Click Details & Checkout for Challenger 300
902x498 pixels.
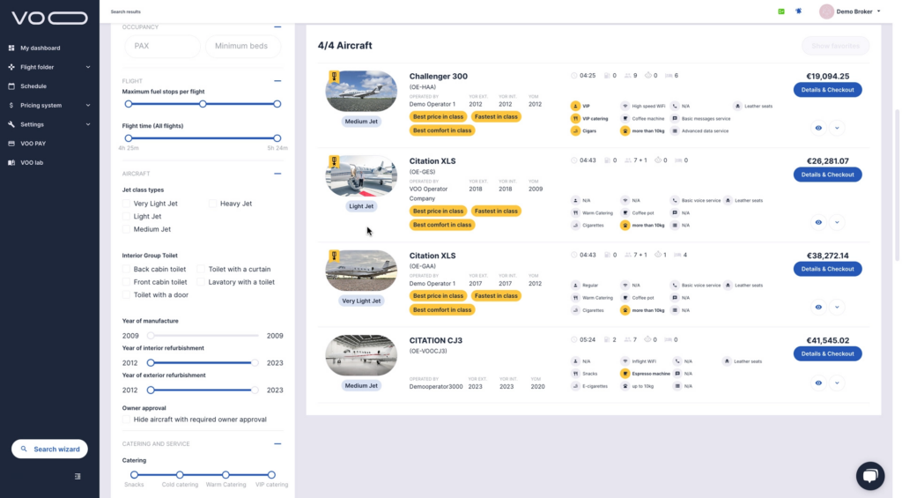click(x=827, y=90)
